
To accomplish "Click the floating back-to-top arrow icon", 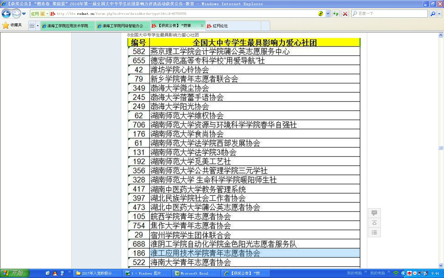I will (x=374, y=223).
